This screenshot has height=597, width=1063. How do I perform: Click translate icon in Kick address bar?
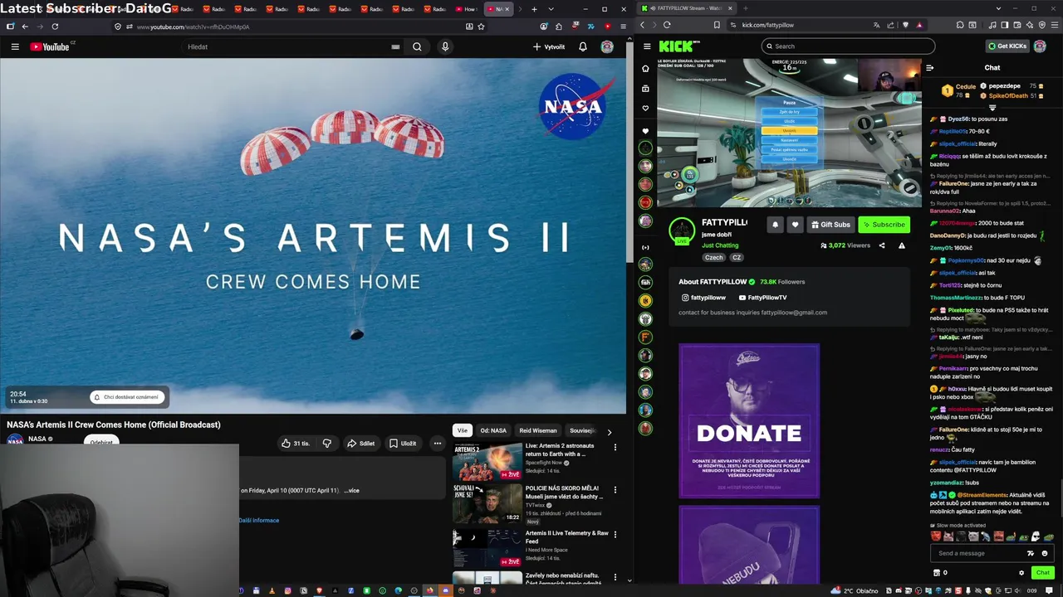(877, 25)
